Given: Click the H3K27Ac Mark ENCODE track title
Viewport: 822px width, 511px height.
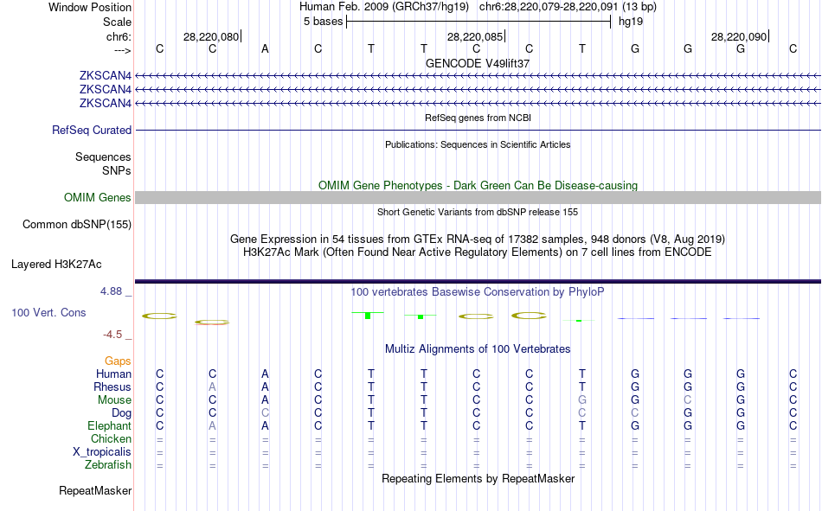Looking at the screenshot, I should (x=478, y=252).
